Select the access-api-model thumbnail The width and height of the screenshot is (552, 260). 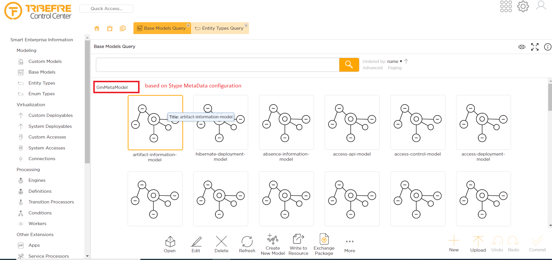[352, 122]
